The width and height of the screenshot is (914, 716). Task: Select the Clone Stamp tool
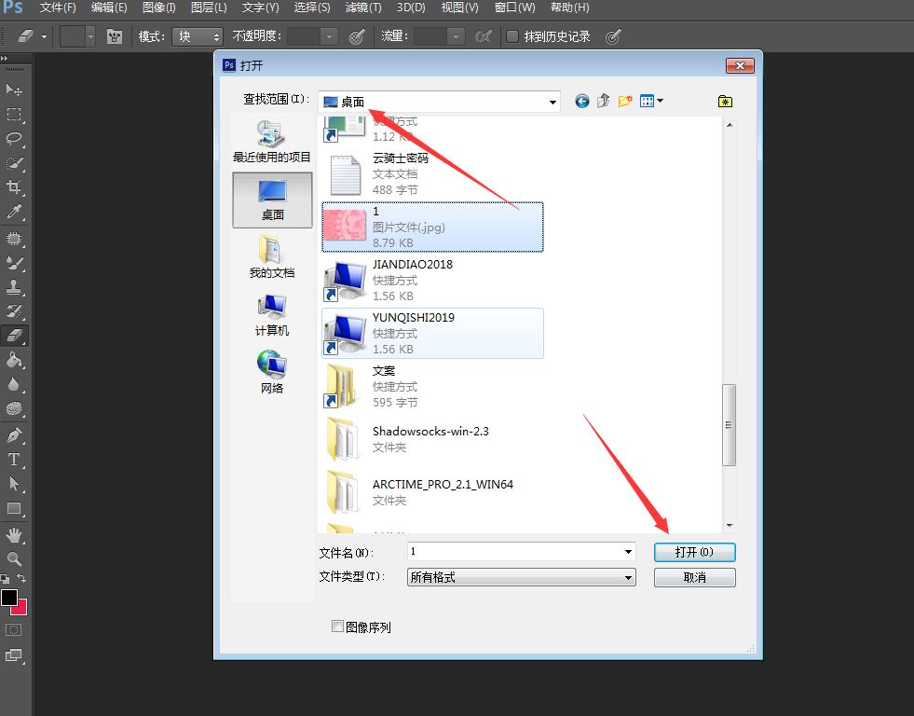point(13,287)
